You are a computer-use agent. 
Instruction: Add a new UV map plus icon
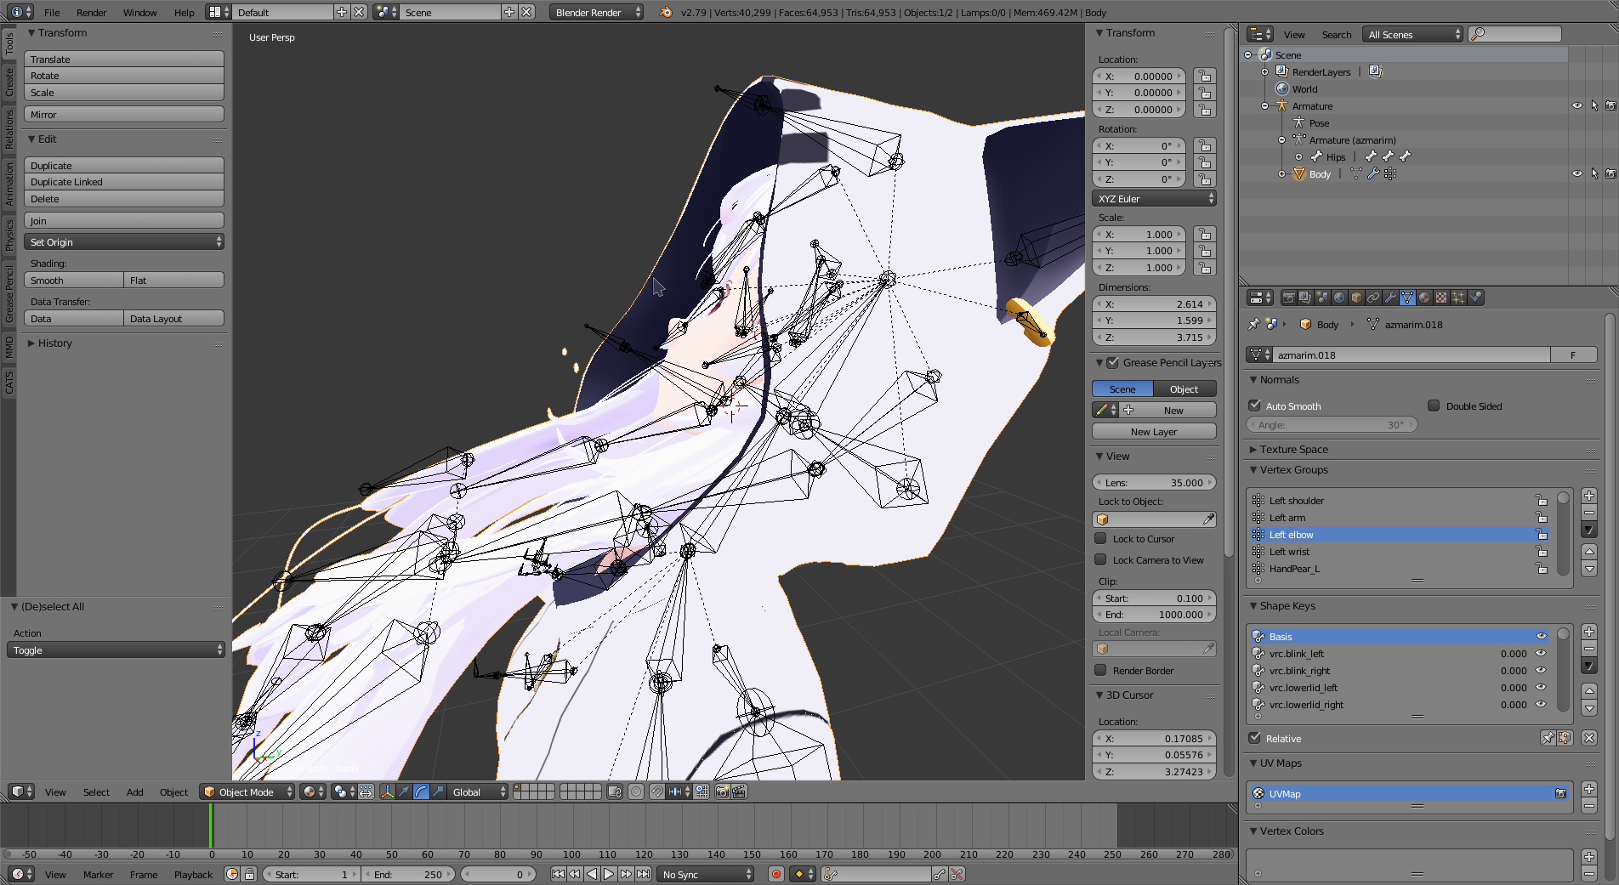click(1589, 789)
